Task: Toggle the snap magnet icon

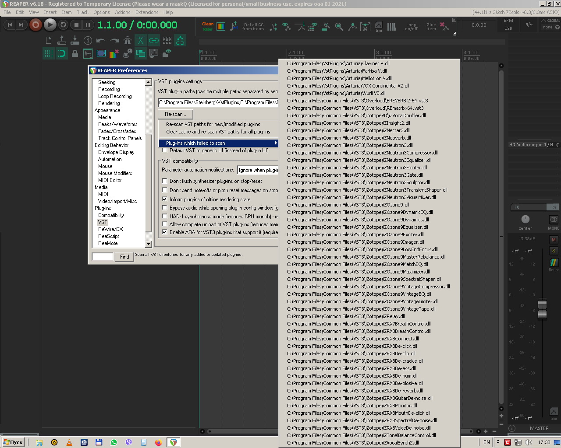Action: pos(62,54)
